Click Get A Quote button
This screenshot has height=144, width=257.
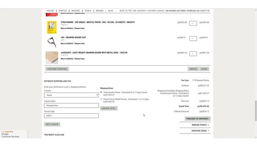(52, 124)
